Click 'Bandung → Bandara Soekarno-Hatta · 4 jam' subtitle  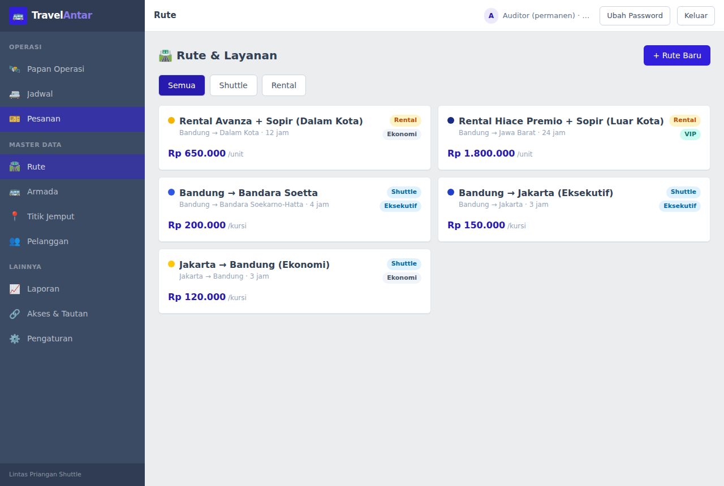(254, 205)
